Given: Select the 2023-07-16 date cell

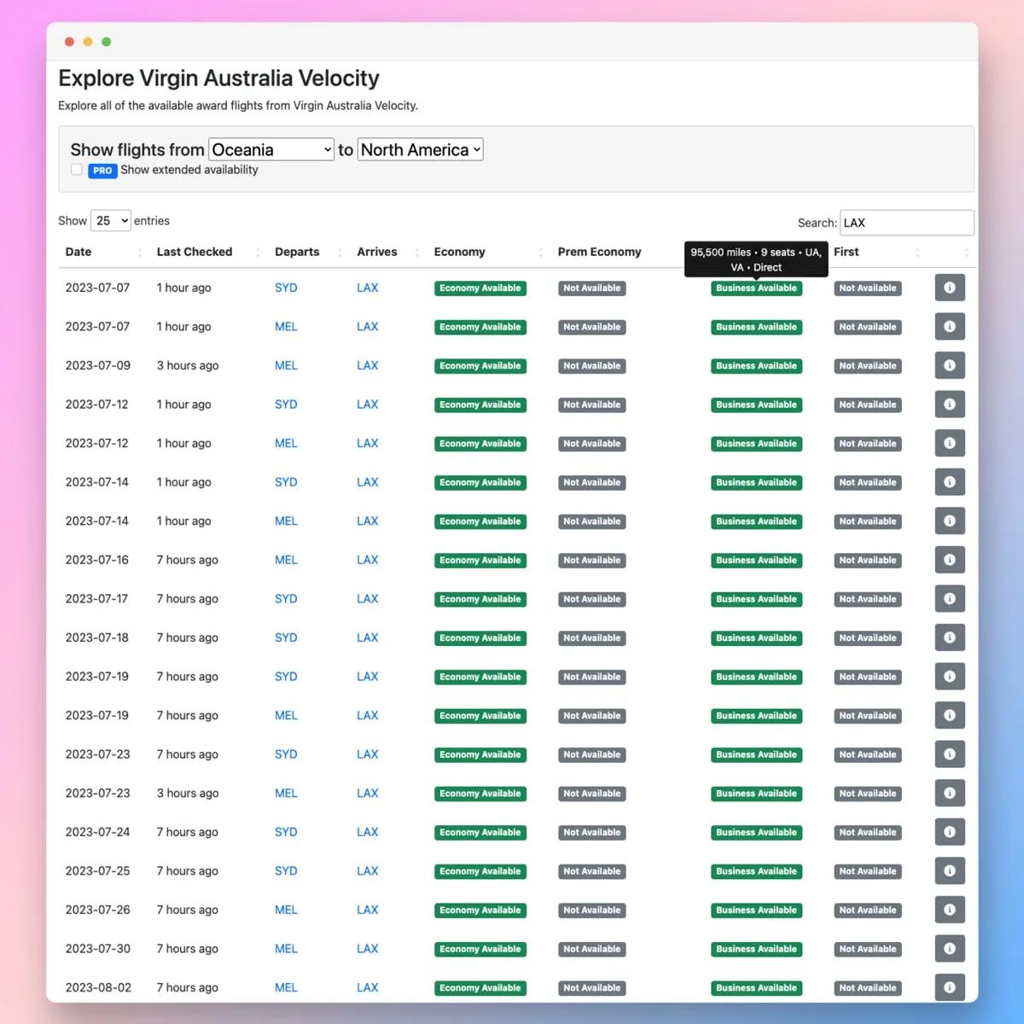Looking at the screenshot, I should tap(97, 560).
